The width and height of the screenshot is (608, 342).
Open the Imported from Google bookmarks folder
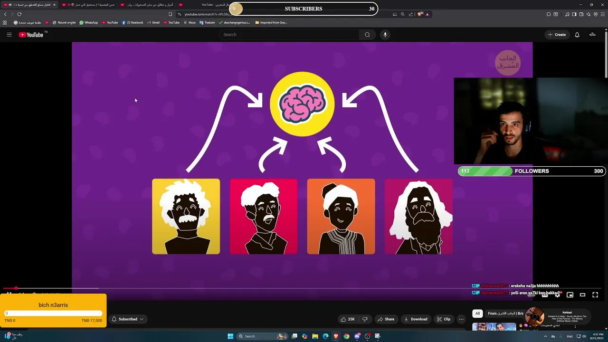click(271, 22)
